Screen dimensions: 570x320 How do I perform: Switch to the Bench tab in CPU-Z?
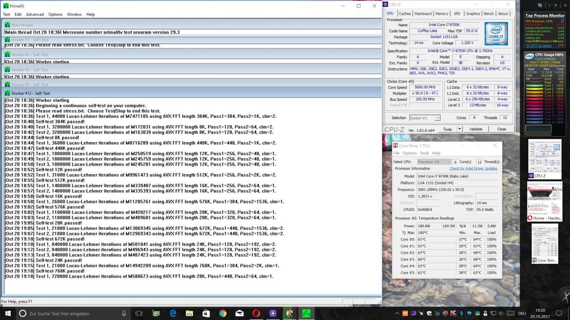(x=489, y=14)
